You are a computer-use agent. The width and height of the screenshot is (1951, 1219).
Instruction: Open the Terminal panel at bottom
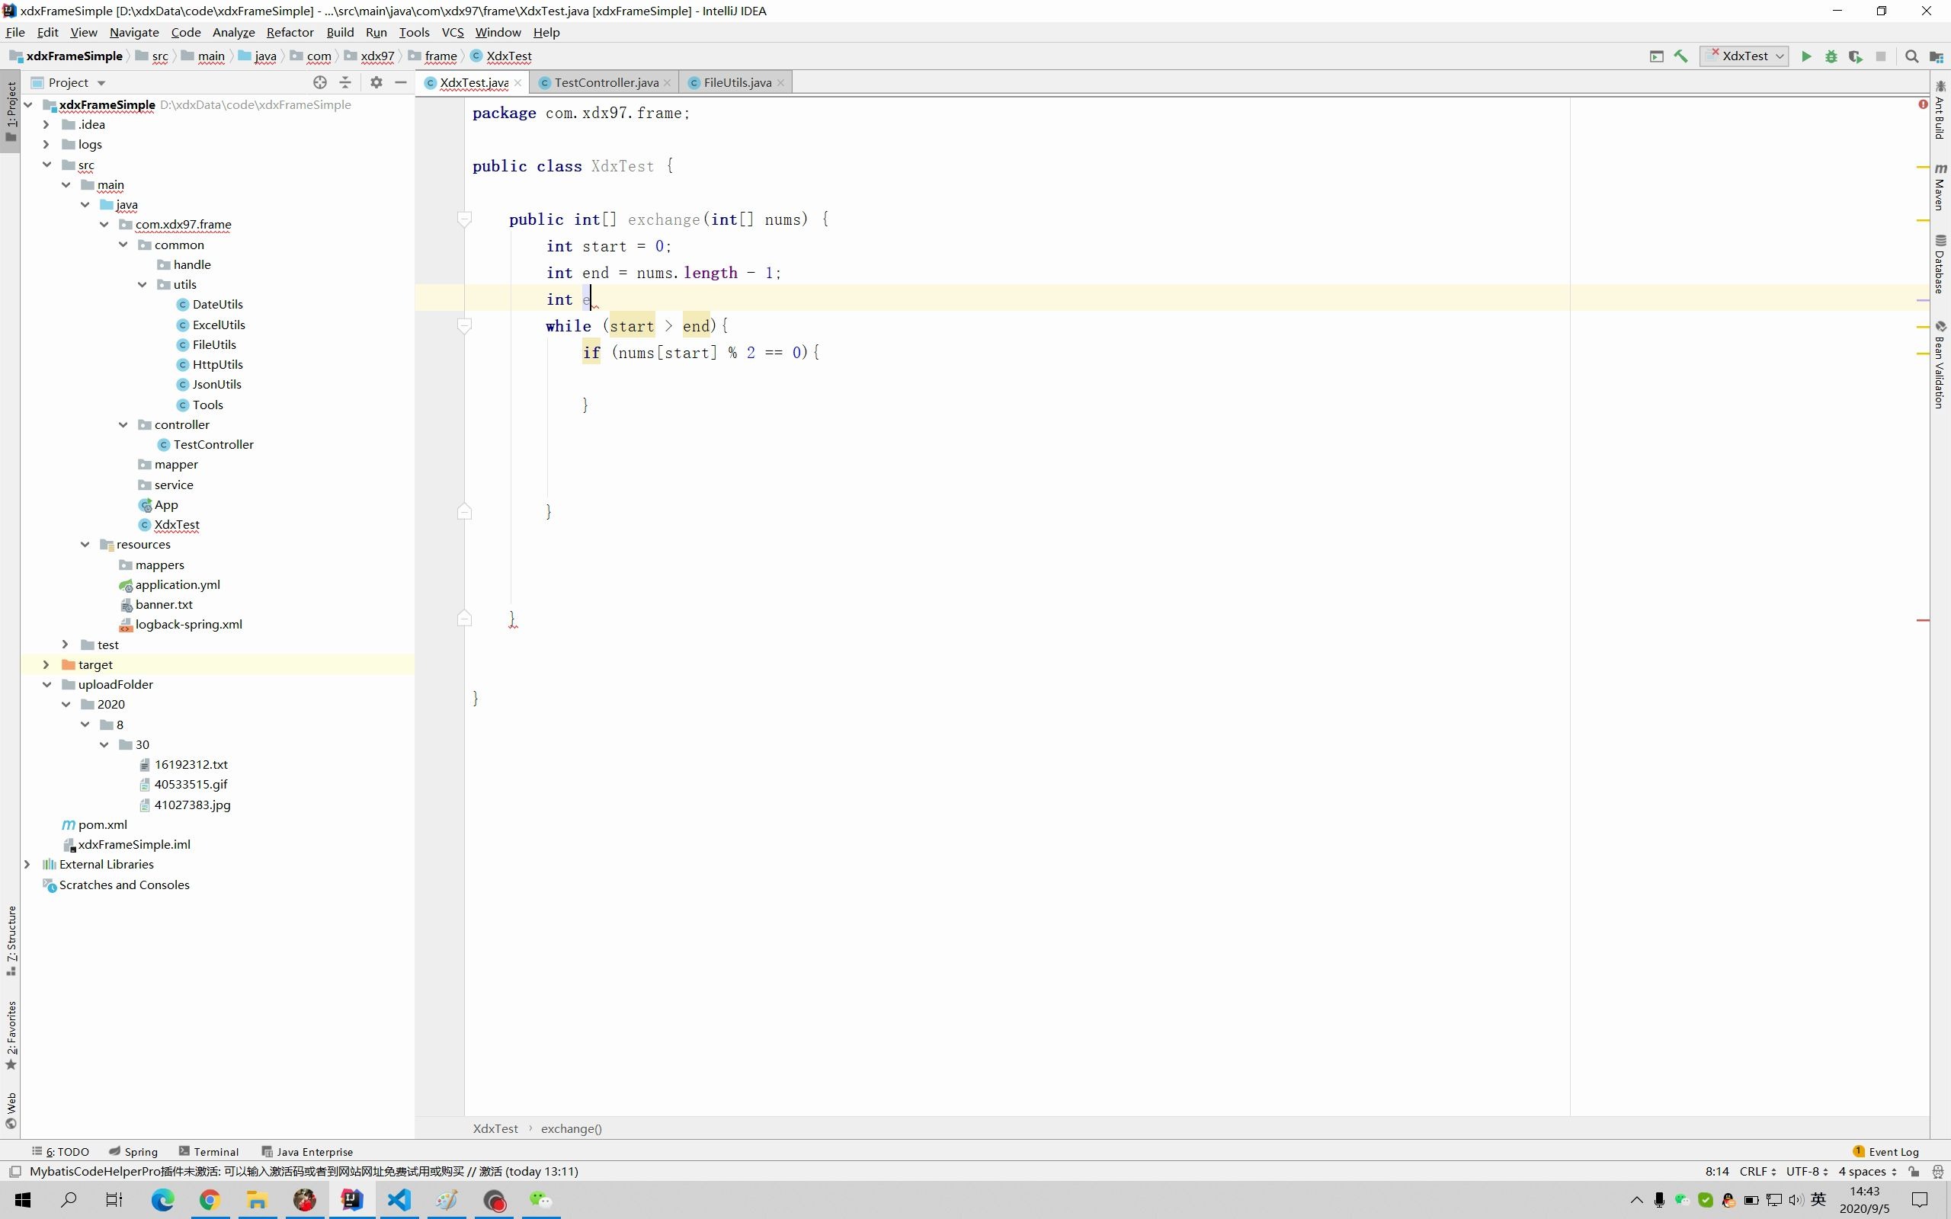(x=216, y=1152)
